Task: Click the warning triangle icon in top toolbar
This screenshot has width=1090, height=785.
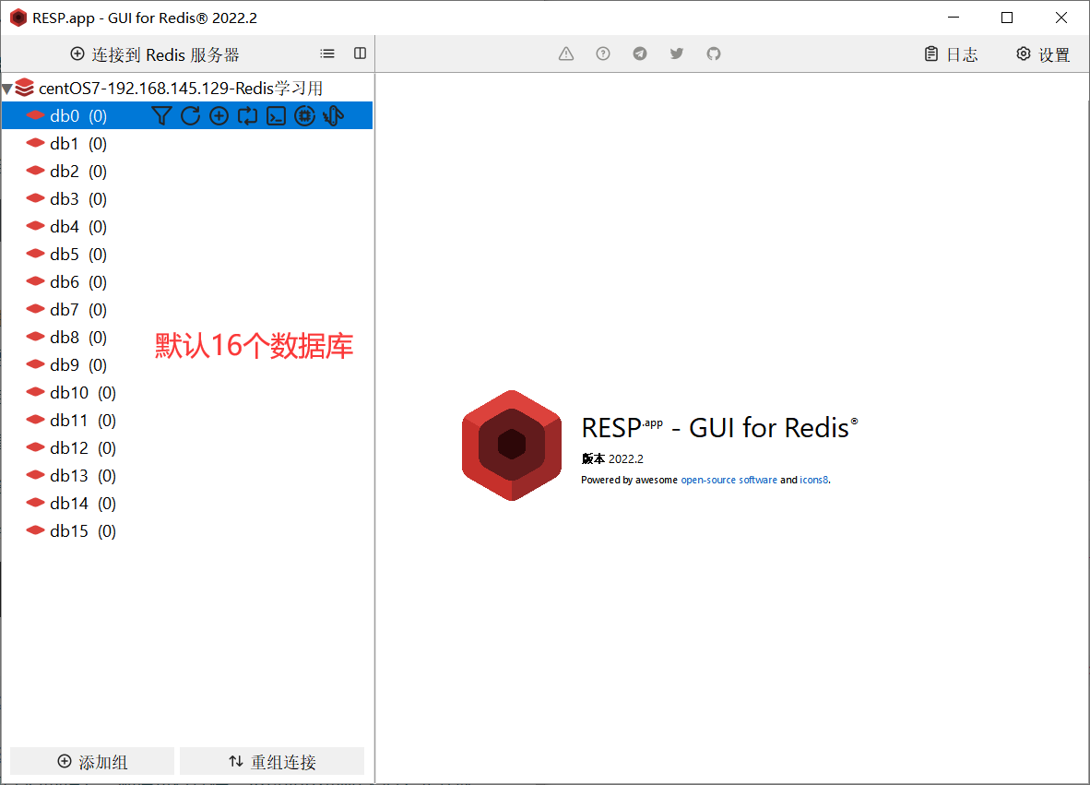Action: point(566,54)
